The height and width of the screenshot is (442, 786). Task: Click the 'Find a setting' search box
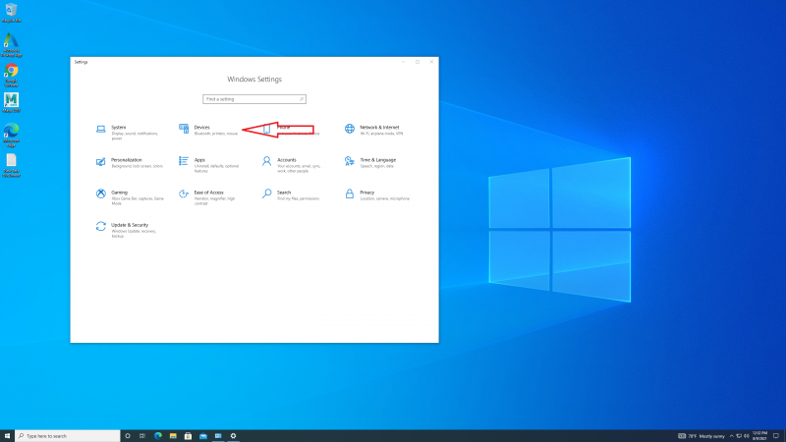coord(254,99)
